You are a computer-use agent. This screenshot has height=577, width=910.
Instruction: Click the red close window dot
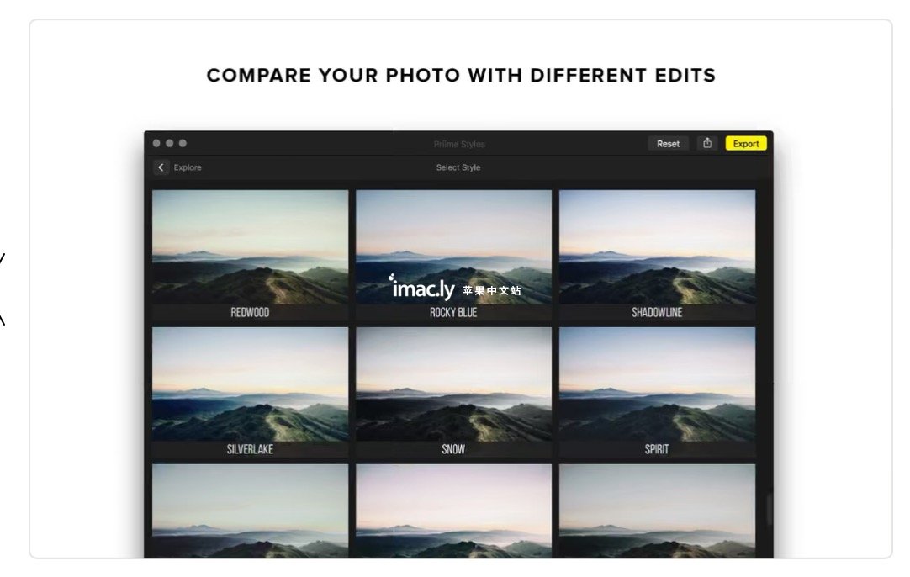coord(156,143)
